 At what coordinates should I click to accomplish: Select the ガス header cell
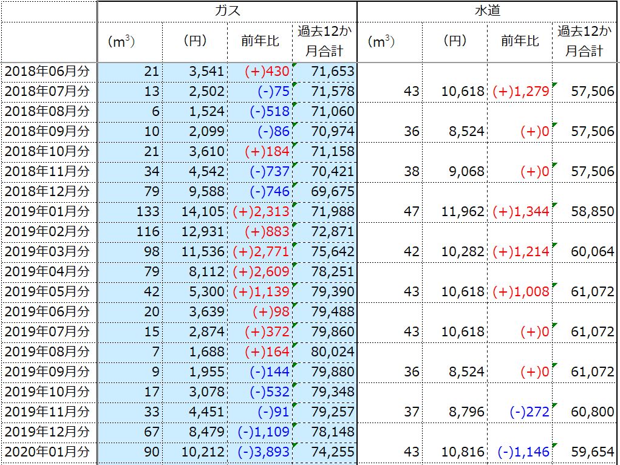coord(227,12)
